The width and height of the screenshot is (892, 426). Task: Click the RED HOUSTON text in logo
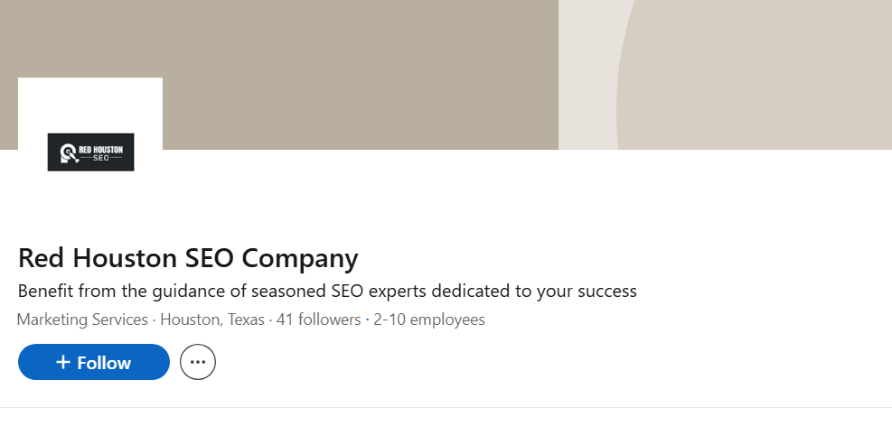click(x=102, y=146)
